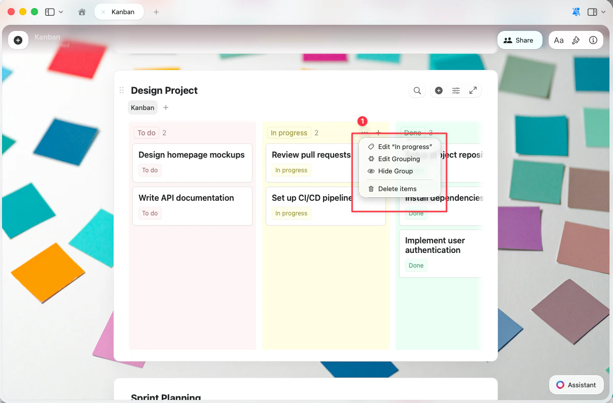Click the dark plus button in the top-left corner
The height and width of the screenshot is (403, 613).
pos(18,40)
